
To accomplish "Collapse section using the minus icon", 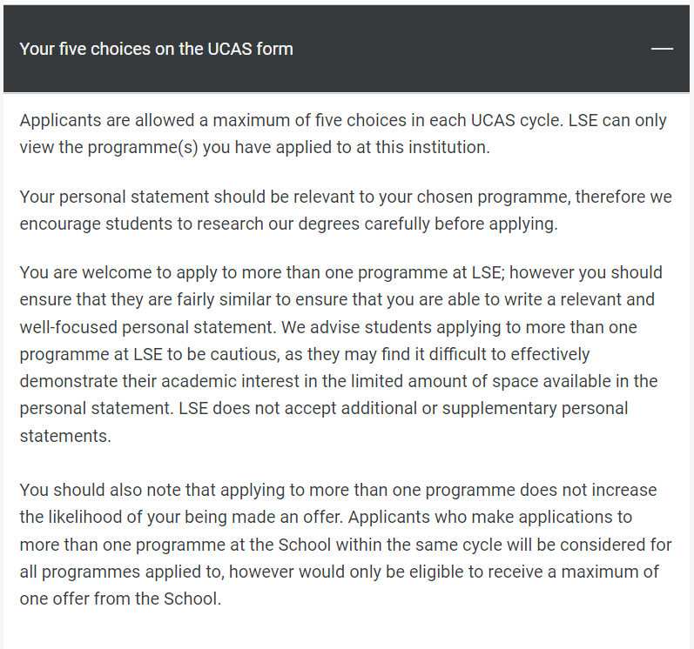I will [x=662, y=49].
